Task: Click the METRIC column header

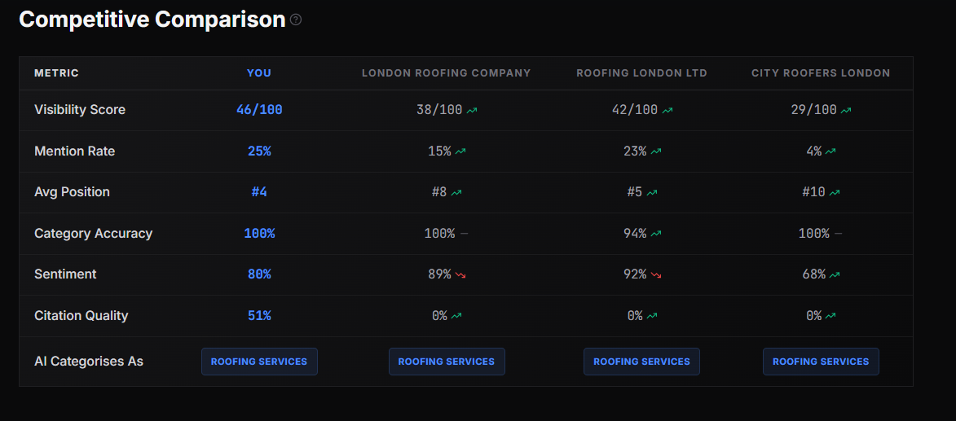Action: (57, 73)
